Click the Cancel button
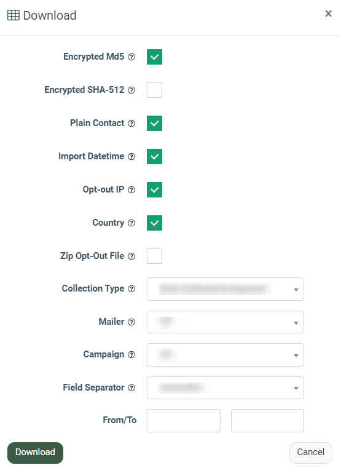This screenshot has height=473, width=341. point(310,453)
